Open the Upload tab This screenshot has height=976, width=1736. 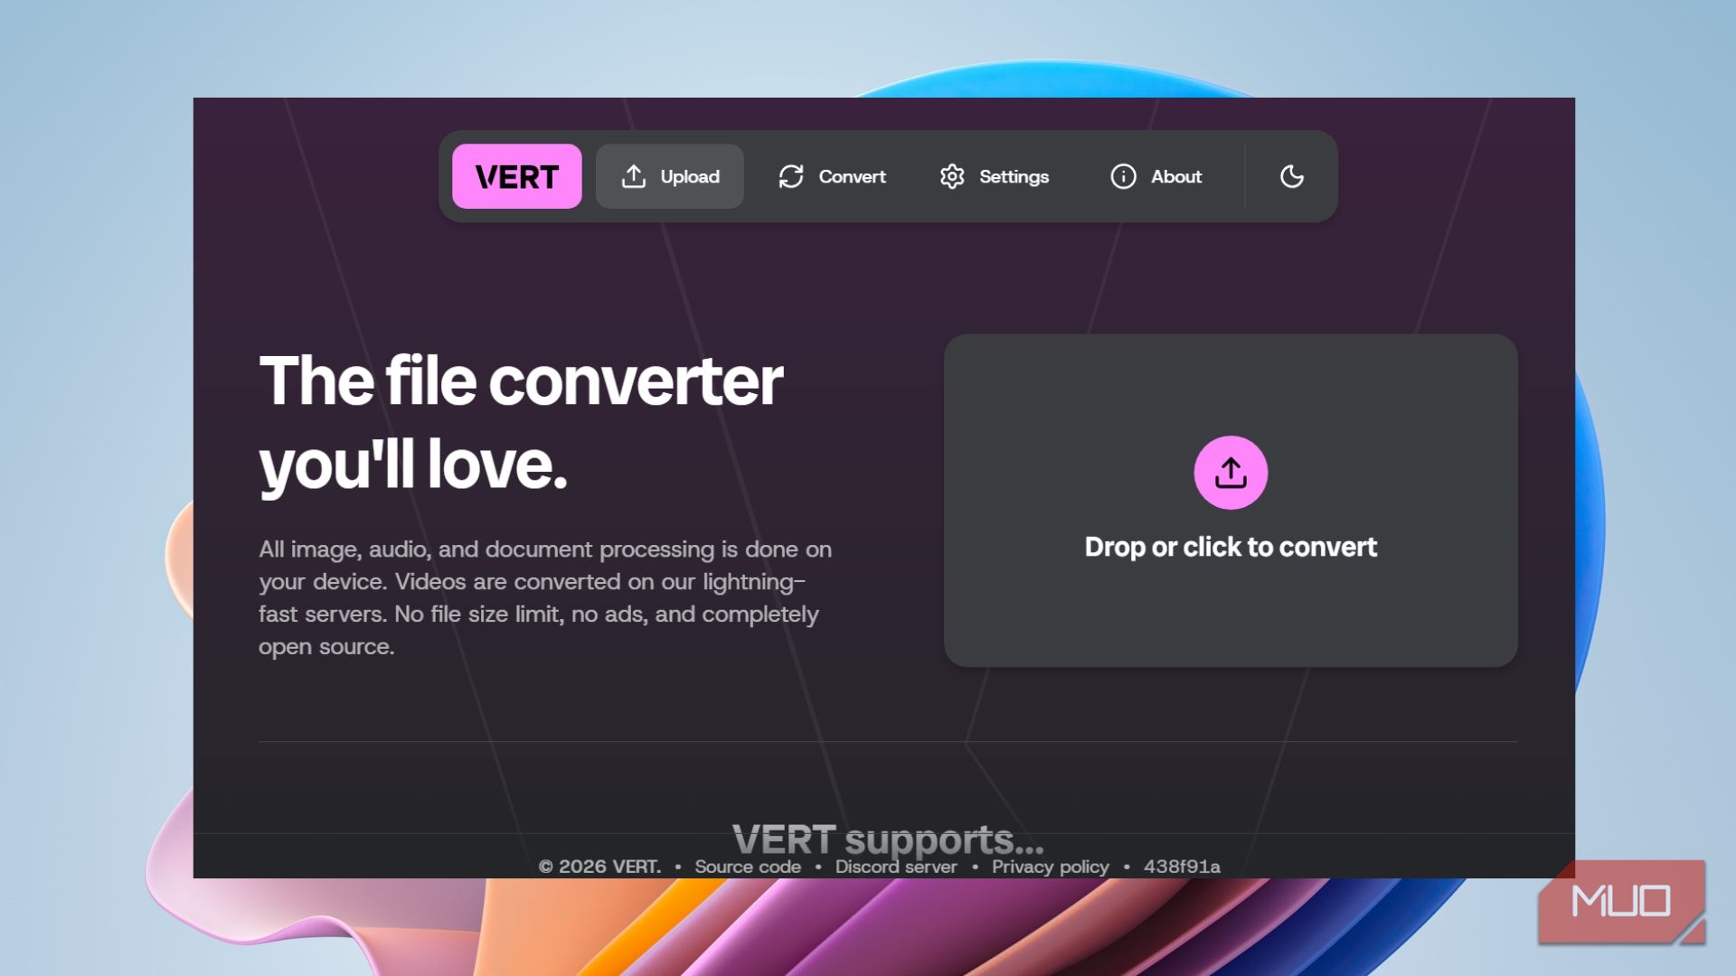click(x=670, y=176)
